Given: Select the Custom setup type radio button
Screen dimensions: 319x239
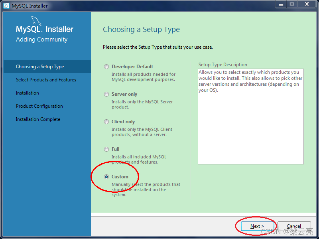Looking at the screenshot, I should click(x=106, y=176).
